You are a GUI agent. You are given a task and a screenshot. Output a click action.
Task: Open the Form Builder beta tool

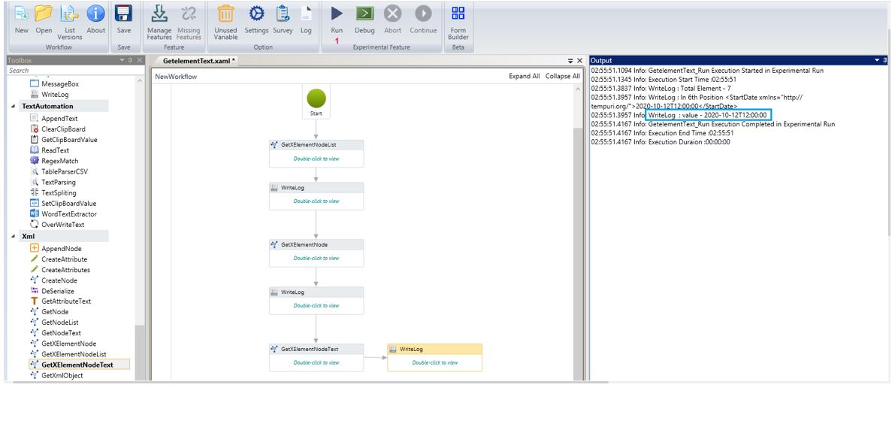tap(458, 14)
